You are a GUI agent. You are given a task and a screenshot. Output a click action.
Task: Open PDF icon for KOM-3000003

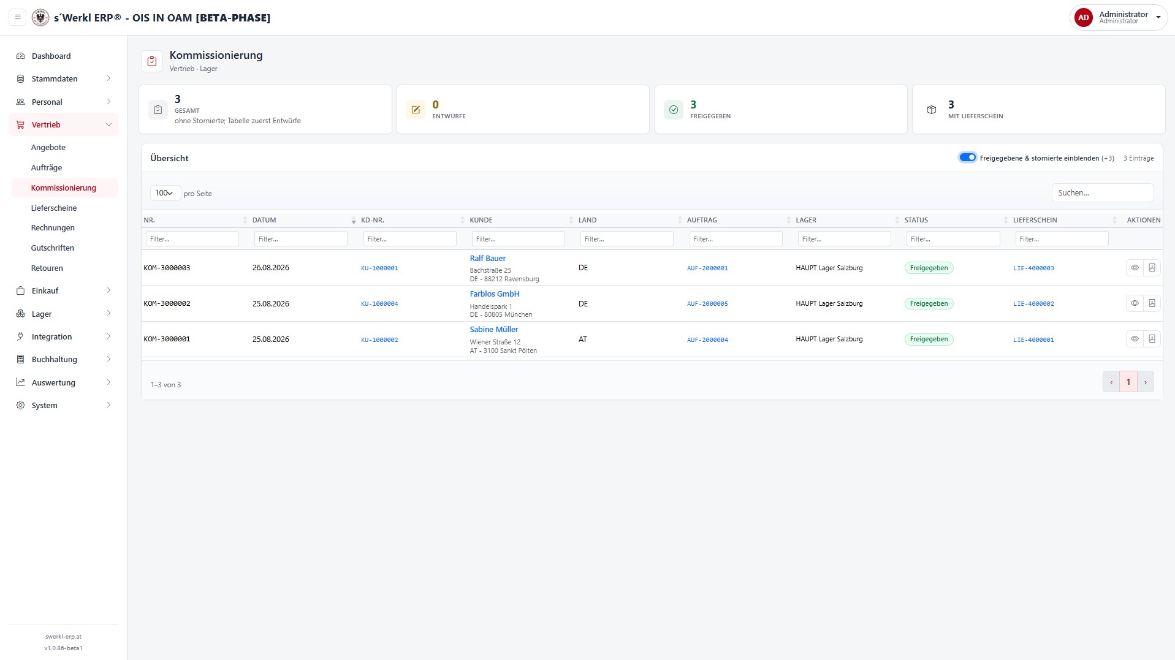[1152, 268]
